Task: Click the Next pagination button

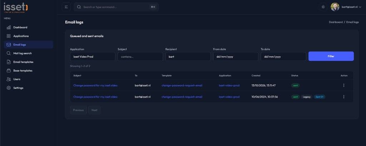Action: tap(94, 110)
